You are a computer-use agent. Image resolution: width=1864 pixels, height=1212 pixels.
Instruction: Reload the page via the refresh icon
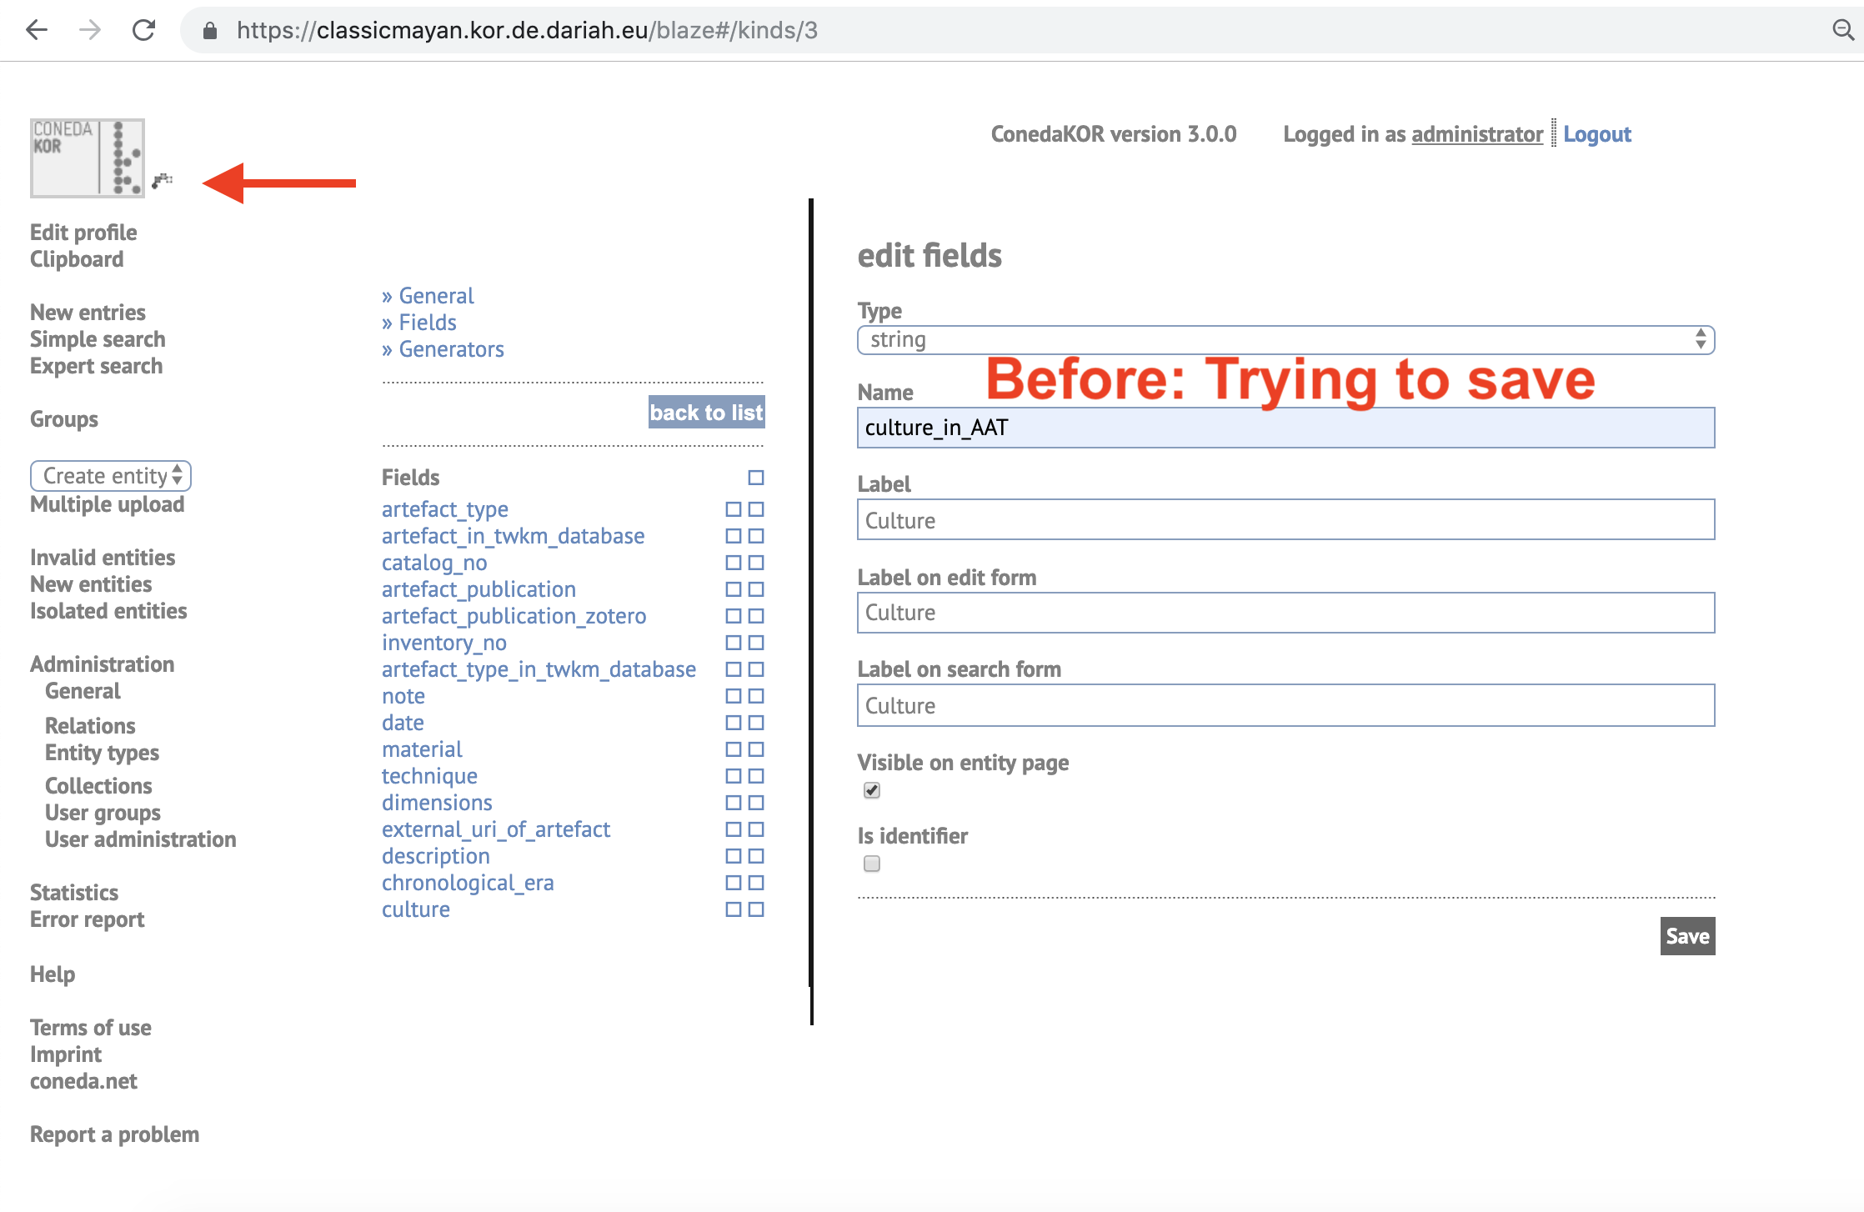pyautogui.click(x=143, y=30)
